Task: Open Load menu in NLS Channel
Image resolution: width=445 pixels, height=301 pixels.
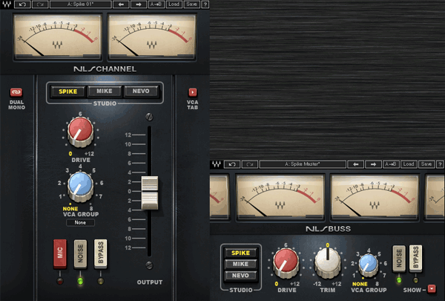Action: (174, 4)
